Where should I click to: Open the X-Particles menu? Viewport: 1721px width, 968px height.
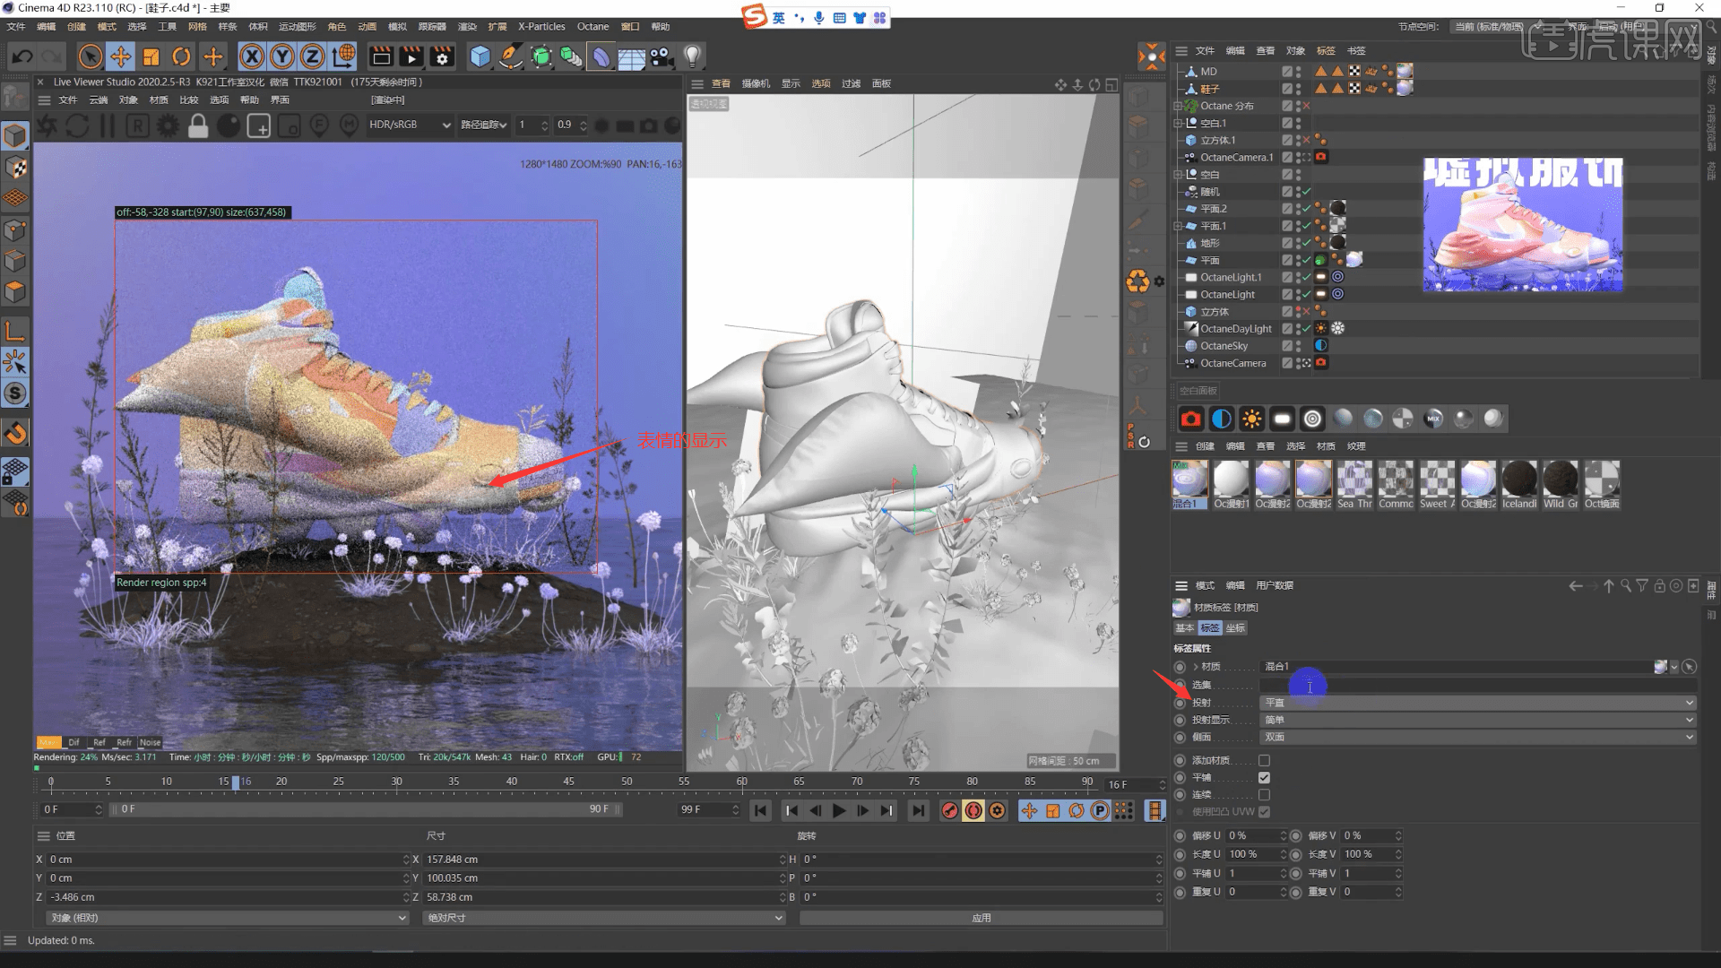[x=541, y=26]
